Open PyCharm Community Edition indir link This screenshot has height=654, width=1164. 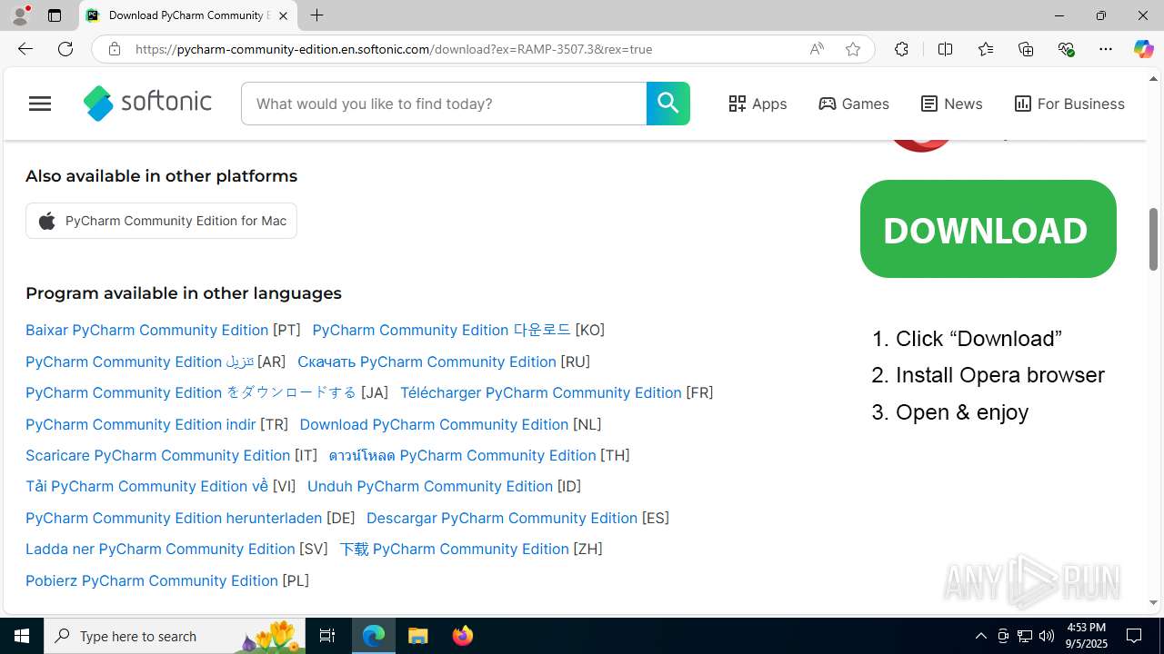tap(140, 424)
